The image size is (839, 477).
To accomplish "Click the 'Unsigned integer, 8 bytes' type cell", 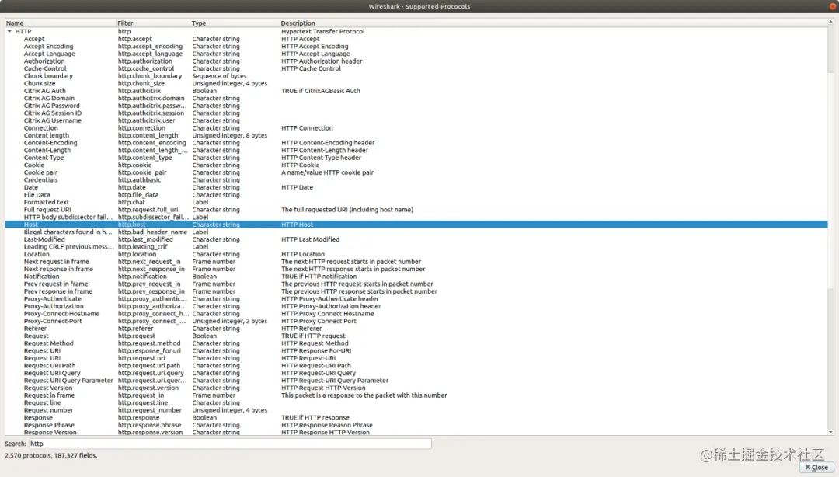I will (229, 135).
